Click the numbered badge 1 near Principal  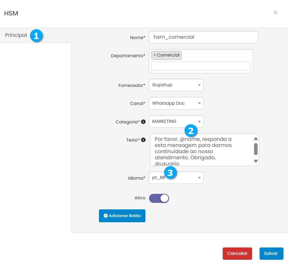(37, 36)
